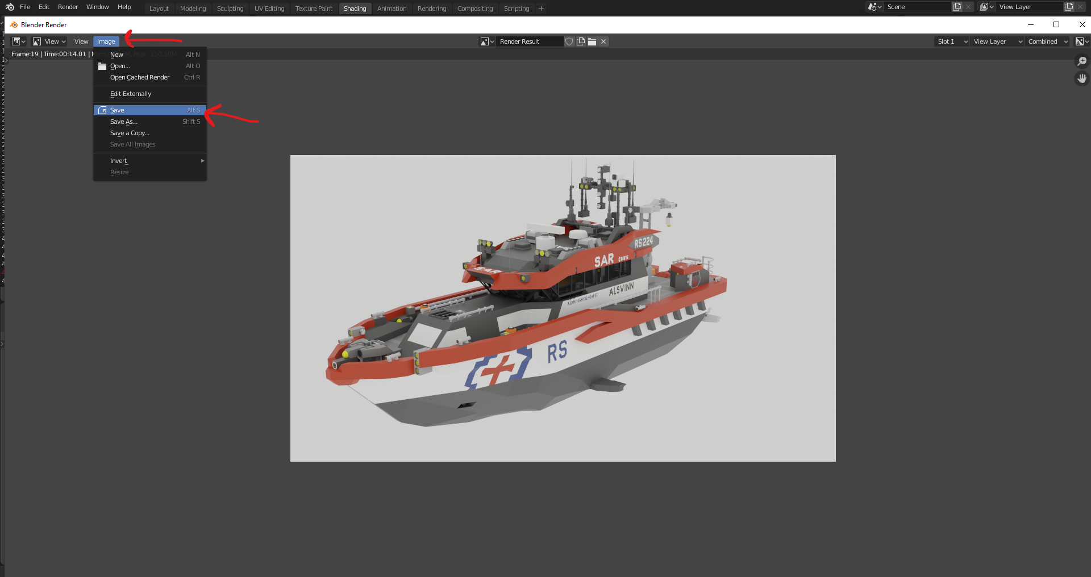Screen dimensions: 1091x577
Task: Unlink the image with the X icon
Action: (603, 41)
